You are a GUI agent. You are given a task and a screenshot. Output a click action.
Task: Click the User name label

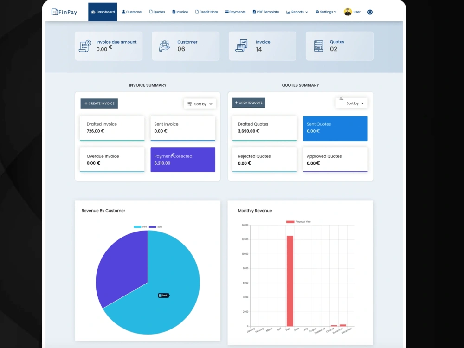357,12
